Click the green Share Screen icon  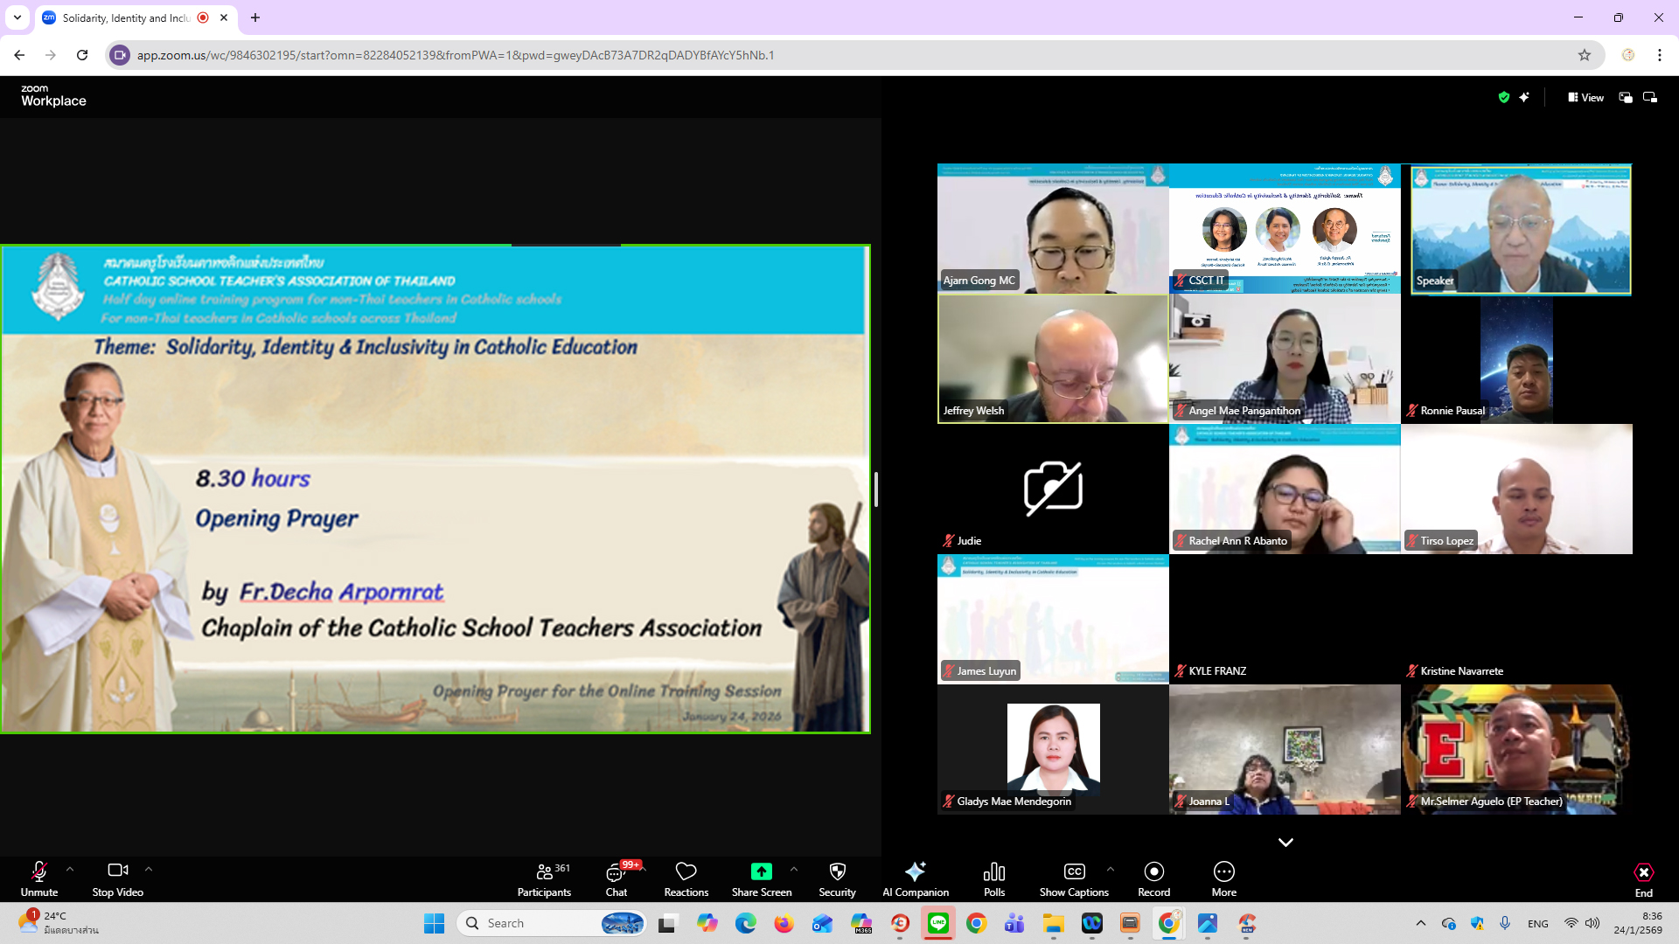tap(761, 871)
